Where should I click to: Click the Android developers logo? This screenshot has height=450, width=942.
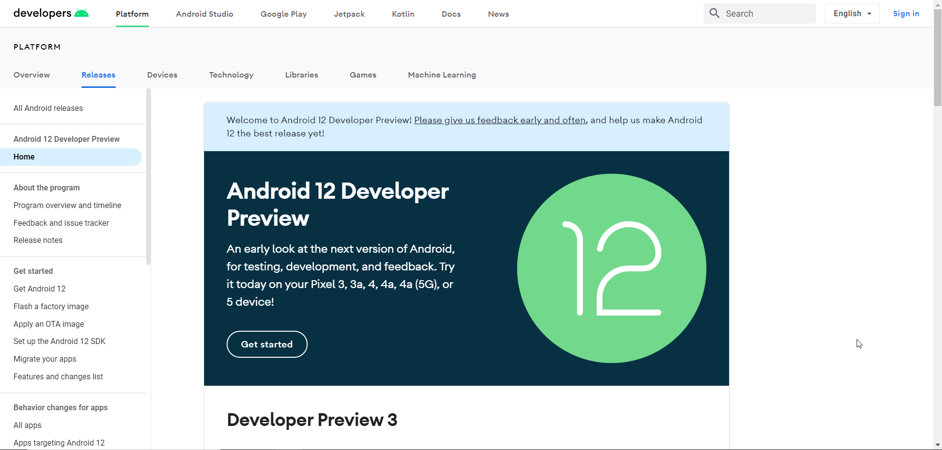[51, 13]
